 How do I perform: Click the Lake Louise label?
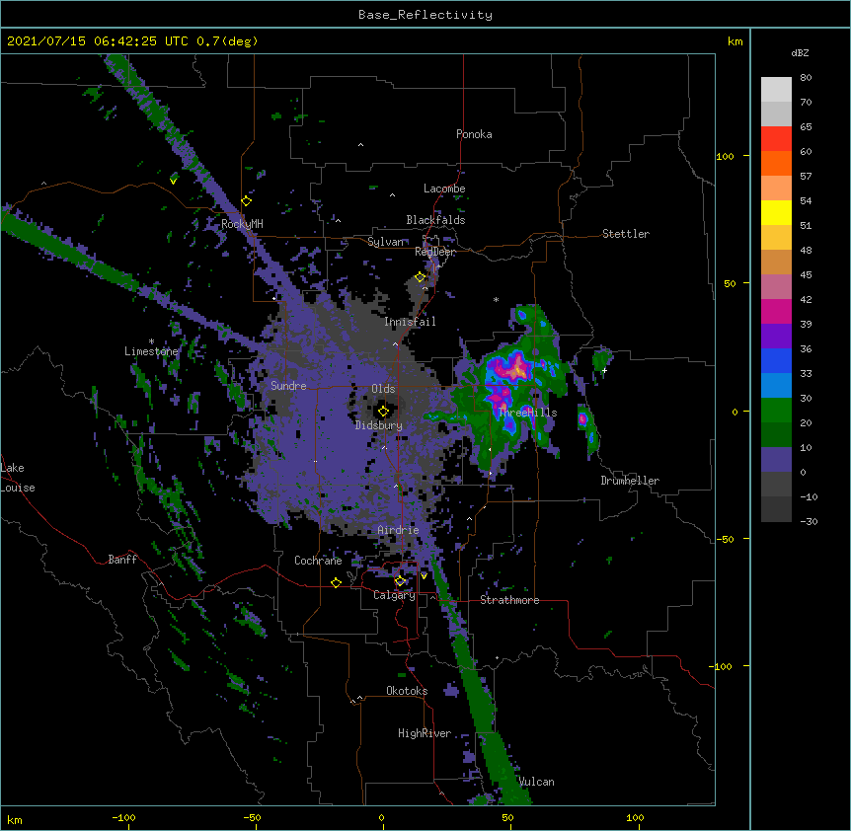pos(18,478)
